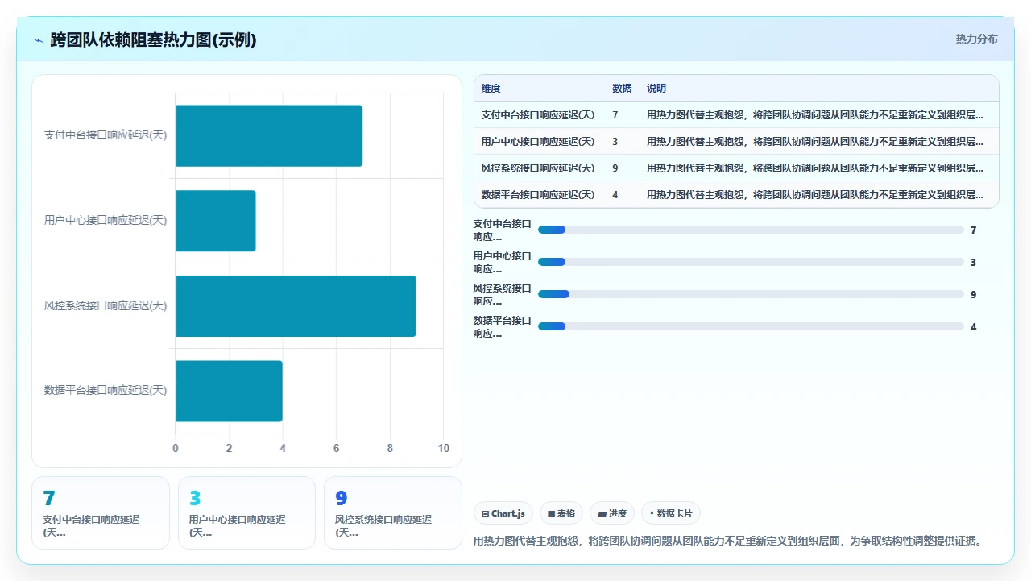
Task: Click data value 3 in the table
Action: (x=615, y=142)
